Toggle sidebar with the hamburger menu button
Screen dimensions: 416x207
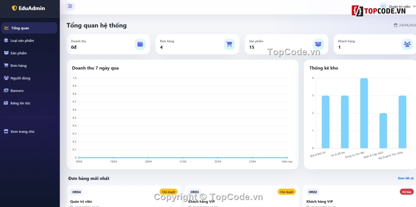[x=70, y=6]
